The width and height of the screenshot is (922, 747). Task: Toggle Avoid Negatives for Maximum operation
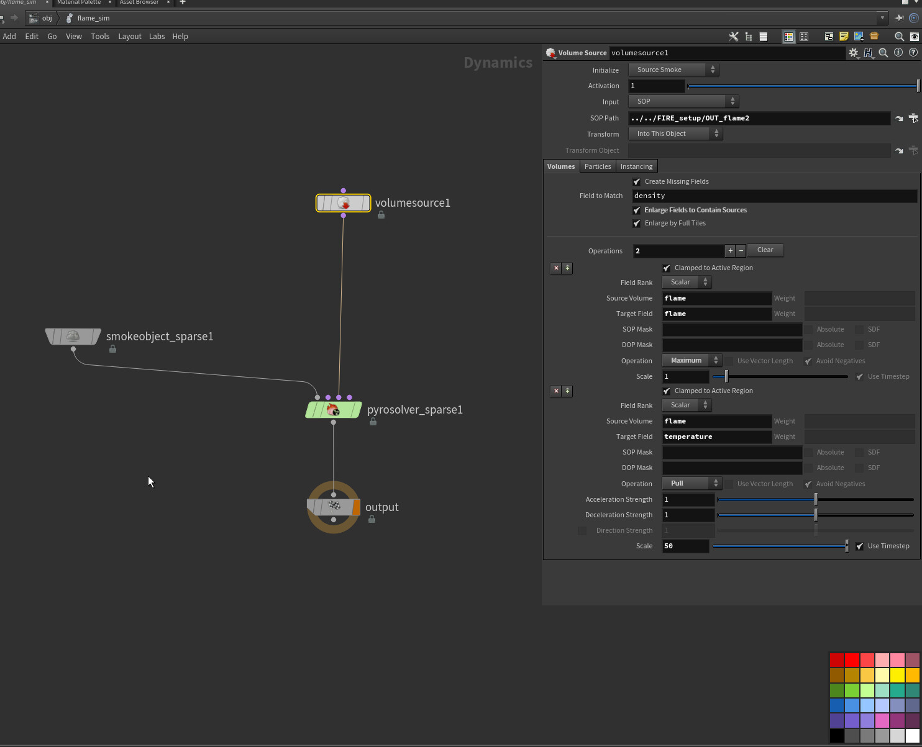pos(808,361)
